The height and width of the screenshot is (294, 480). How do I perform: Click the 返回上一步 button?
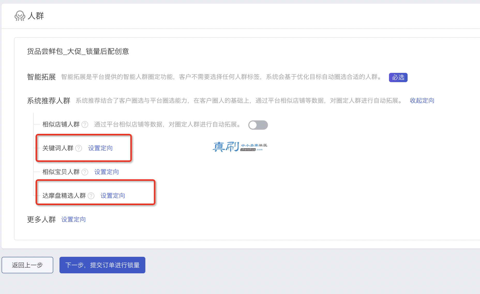(27, 265)
